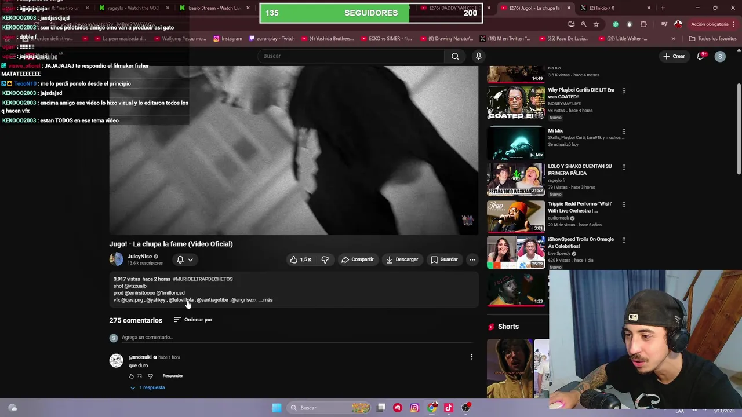Open the auronplay - Twitch bookmark
The image size is (742, 417).
tap(272, 39)
